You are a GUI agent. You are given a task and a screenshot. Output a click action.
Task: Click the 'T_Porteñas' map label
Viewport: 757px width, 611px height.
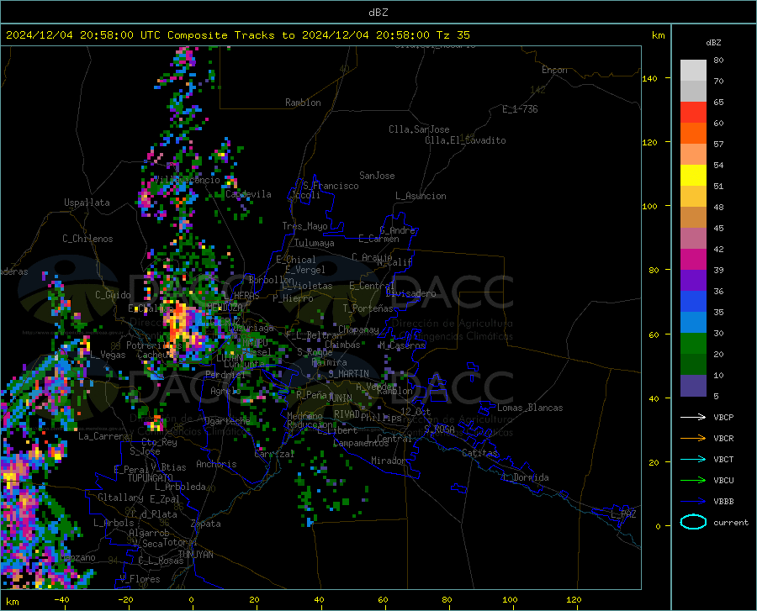coord(368,308)
